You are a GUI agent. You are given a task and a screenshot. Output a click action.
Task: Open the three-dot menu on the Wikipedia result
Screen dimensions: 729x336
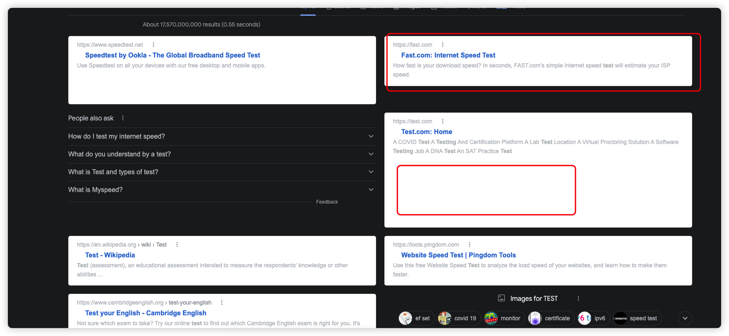[x=177, y=245]
